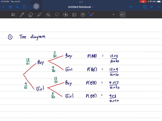Select the Eraser tool
This screenshot has width=162, height=121.
point(31,14)
